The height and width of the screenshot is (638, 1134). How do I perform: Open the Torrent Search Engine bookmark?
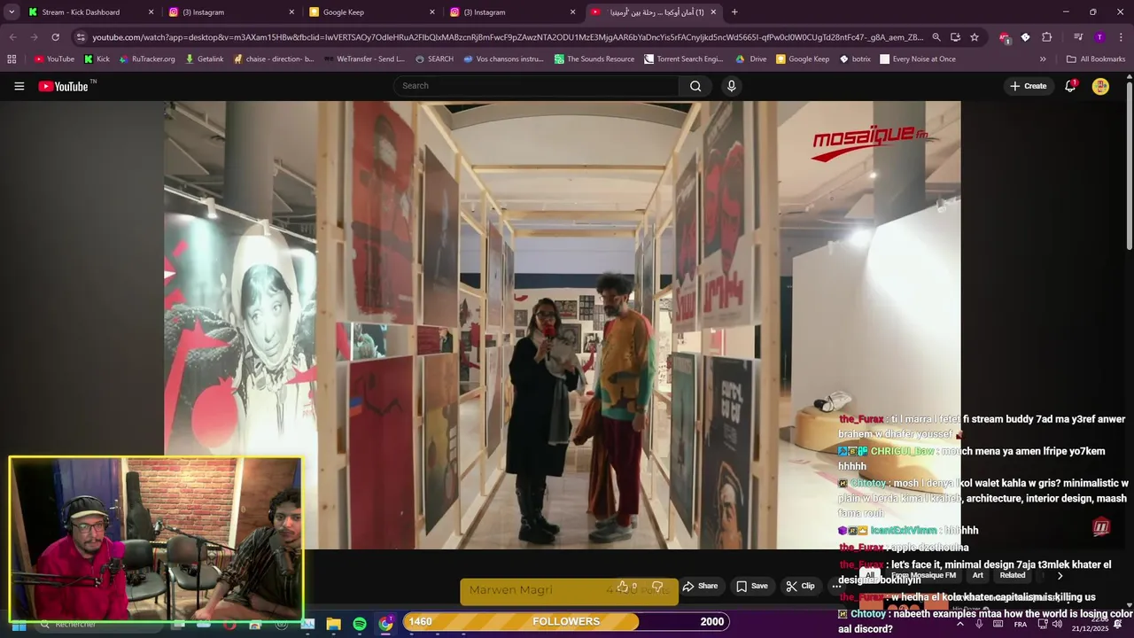pyautogui.click(x=683, y=59)
